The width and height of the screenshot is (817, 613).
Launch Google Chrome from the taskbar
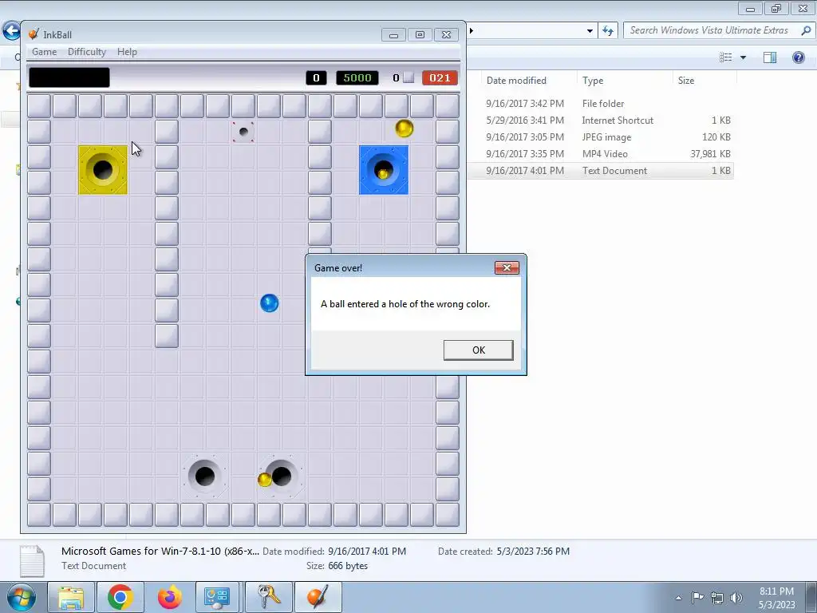[120, 597]
